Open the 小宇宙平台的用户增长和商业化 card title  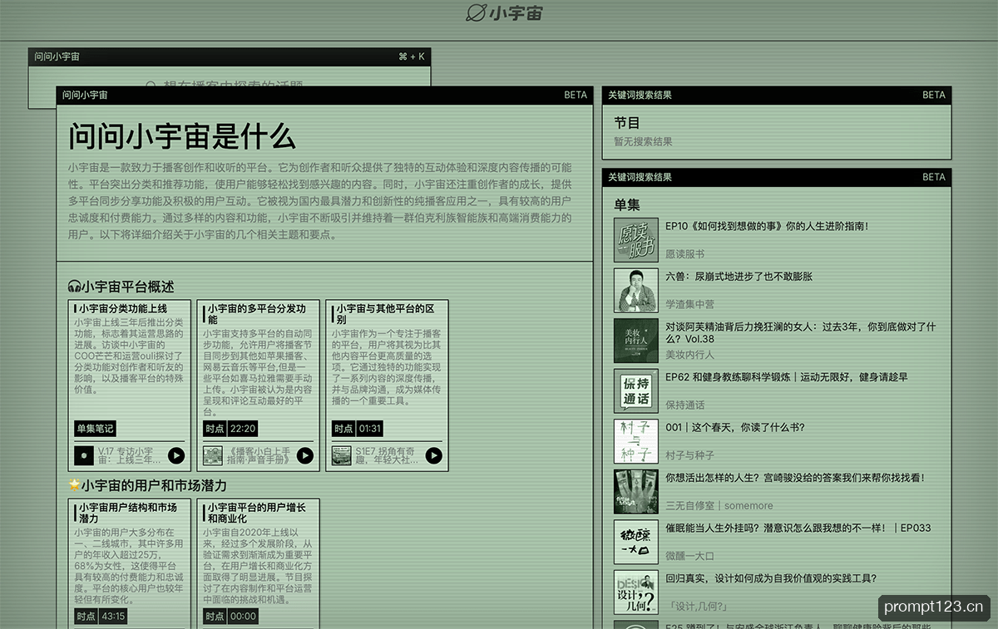(x=257, y=513)
